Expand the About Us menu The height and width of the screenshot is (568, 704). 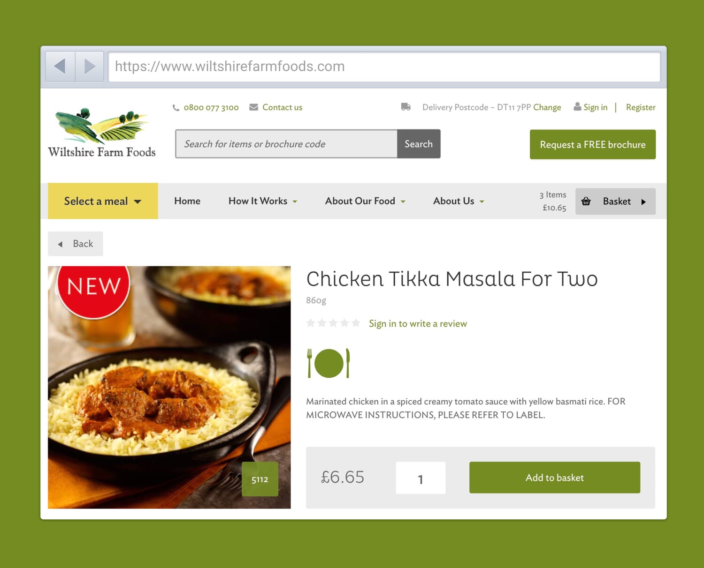click(x=459, y=201)
